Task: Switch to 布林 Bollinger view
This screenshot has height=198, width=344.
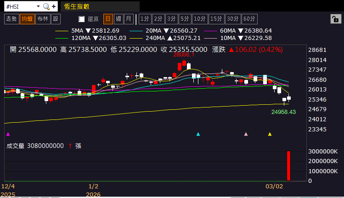Action: (43, 19)
